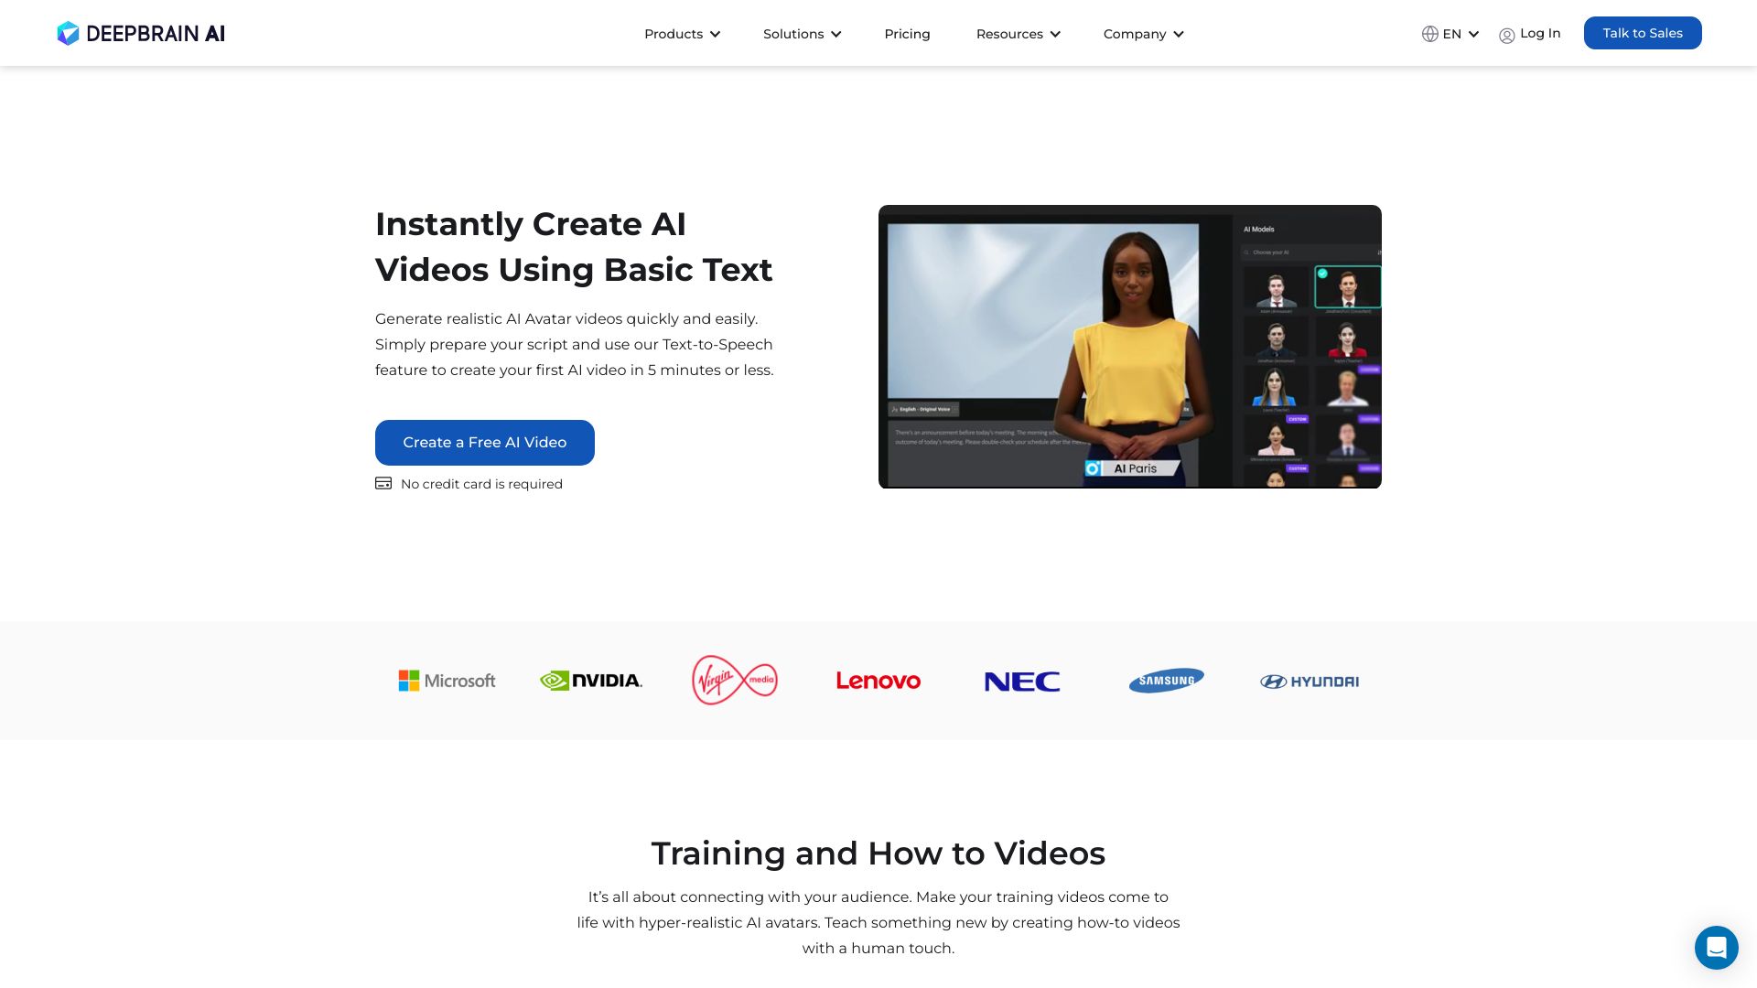Click the NVIDIA logo icon

(590, 681)
